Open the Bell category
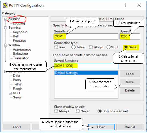The height and width of the screenshot is (133, 147). point(16,36)
